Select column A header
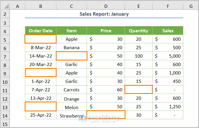Image resolution: width=199 pixels, height=128 pixels. (x=17, y=6)
